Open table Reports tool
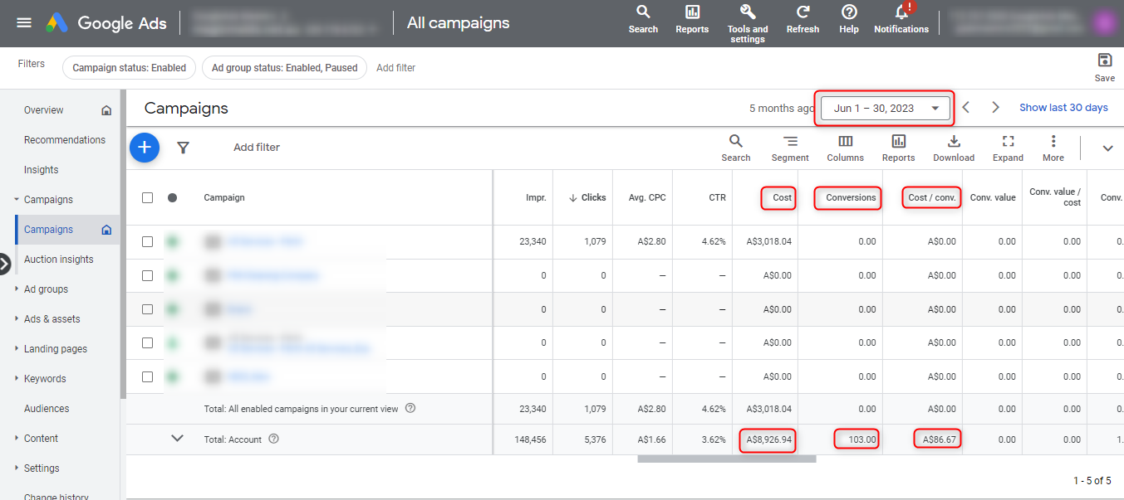Viewport: 1124px width, 500px height. (898, 148)
